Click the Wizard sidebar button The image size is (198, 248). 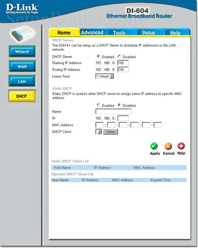point(22,52)
